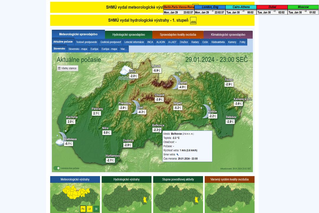Click the Chopok temperature label -3.9°C
The height and width of the screenshot is (213, 319).
coord(159,100)
